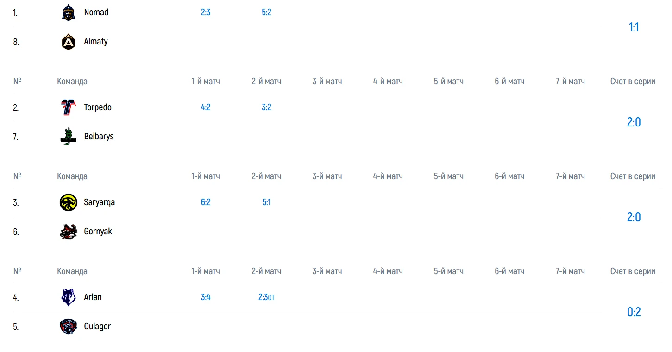Click the Arlan wolf logo
This screenshot has width=672, height=352.
(68, 297)
